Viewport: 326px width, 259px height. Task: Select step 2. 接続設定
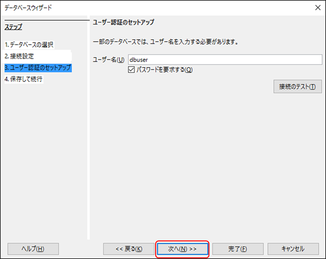[19, 56]
